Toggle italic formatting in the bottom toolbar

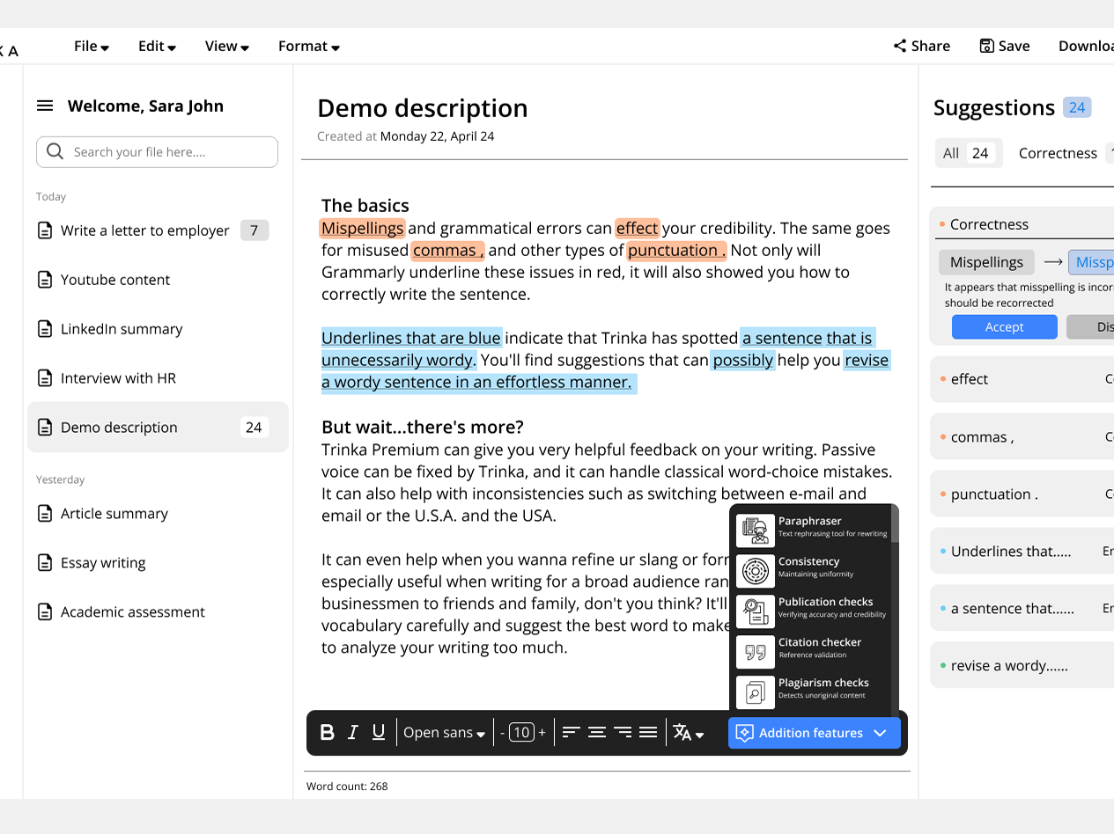[353, 733]
